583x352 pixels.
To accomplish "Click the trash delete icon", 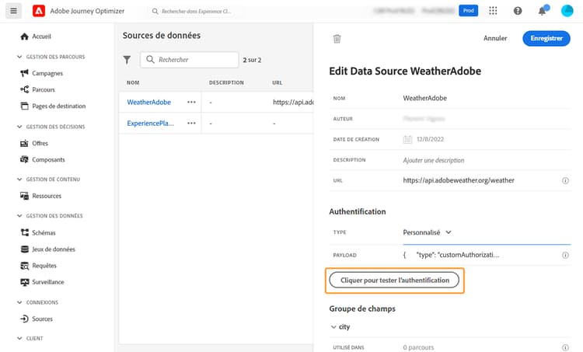I will [x=337, y=38].
